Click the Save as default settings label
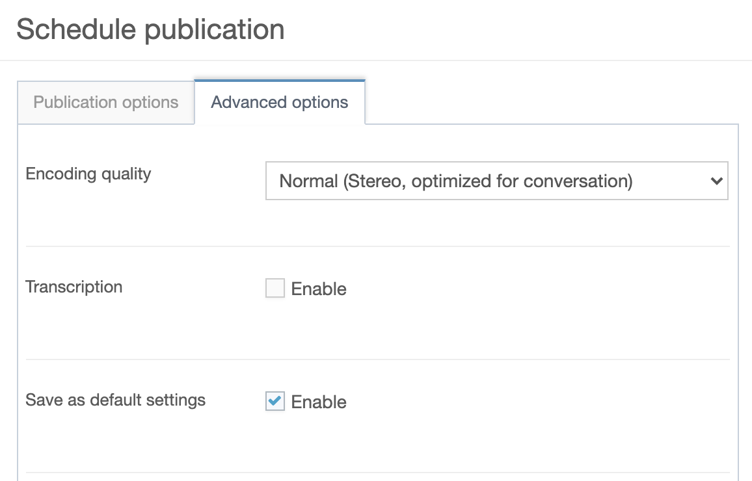The image size is (752, 481). (x=116, y=400)
